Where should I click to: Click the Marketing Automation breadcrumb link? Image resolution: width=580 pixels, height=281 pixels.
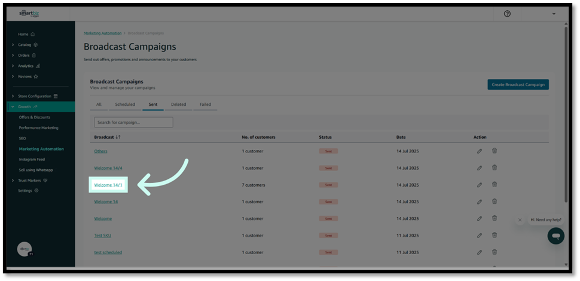point(102,33)
